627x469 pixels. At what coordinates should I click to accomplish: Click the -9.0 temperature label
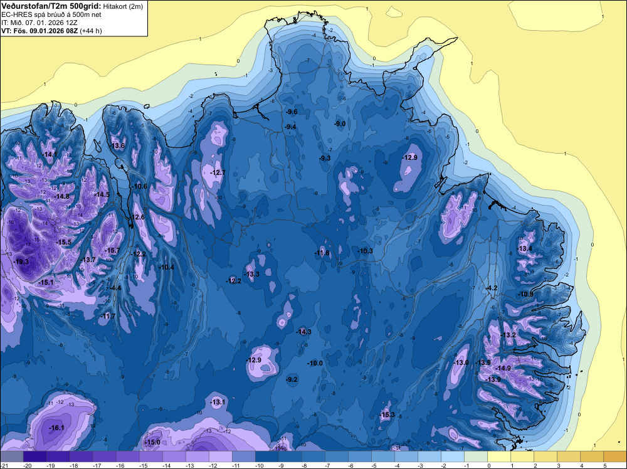[340, 124]
